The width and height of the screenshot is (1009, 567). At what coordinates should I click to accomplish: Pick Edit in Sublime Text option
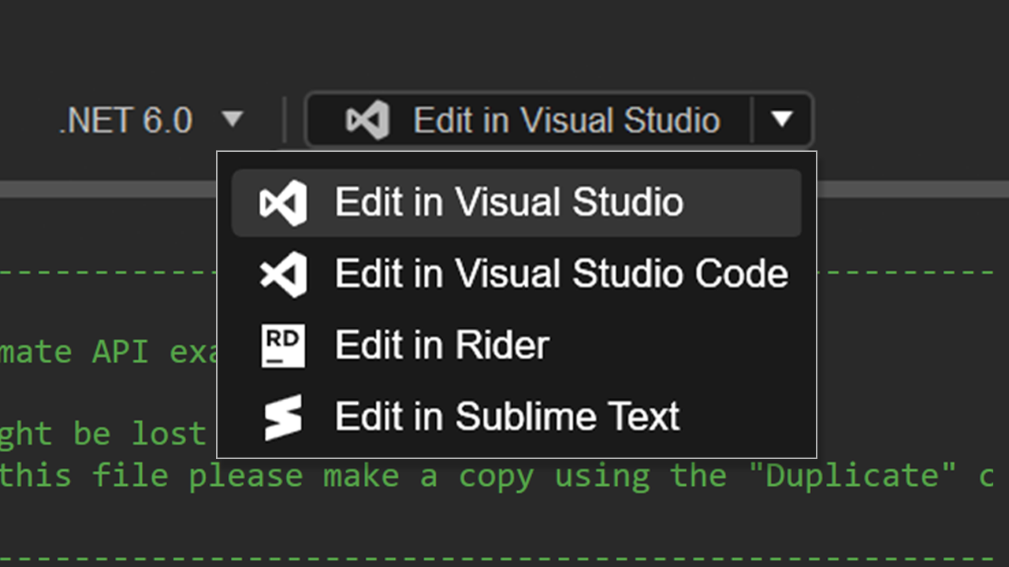pos(516,417)
